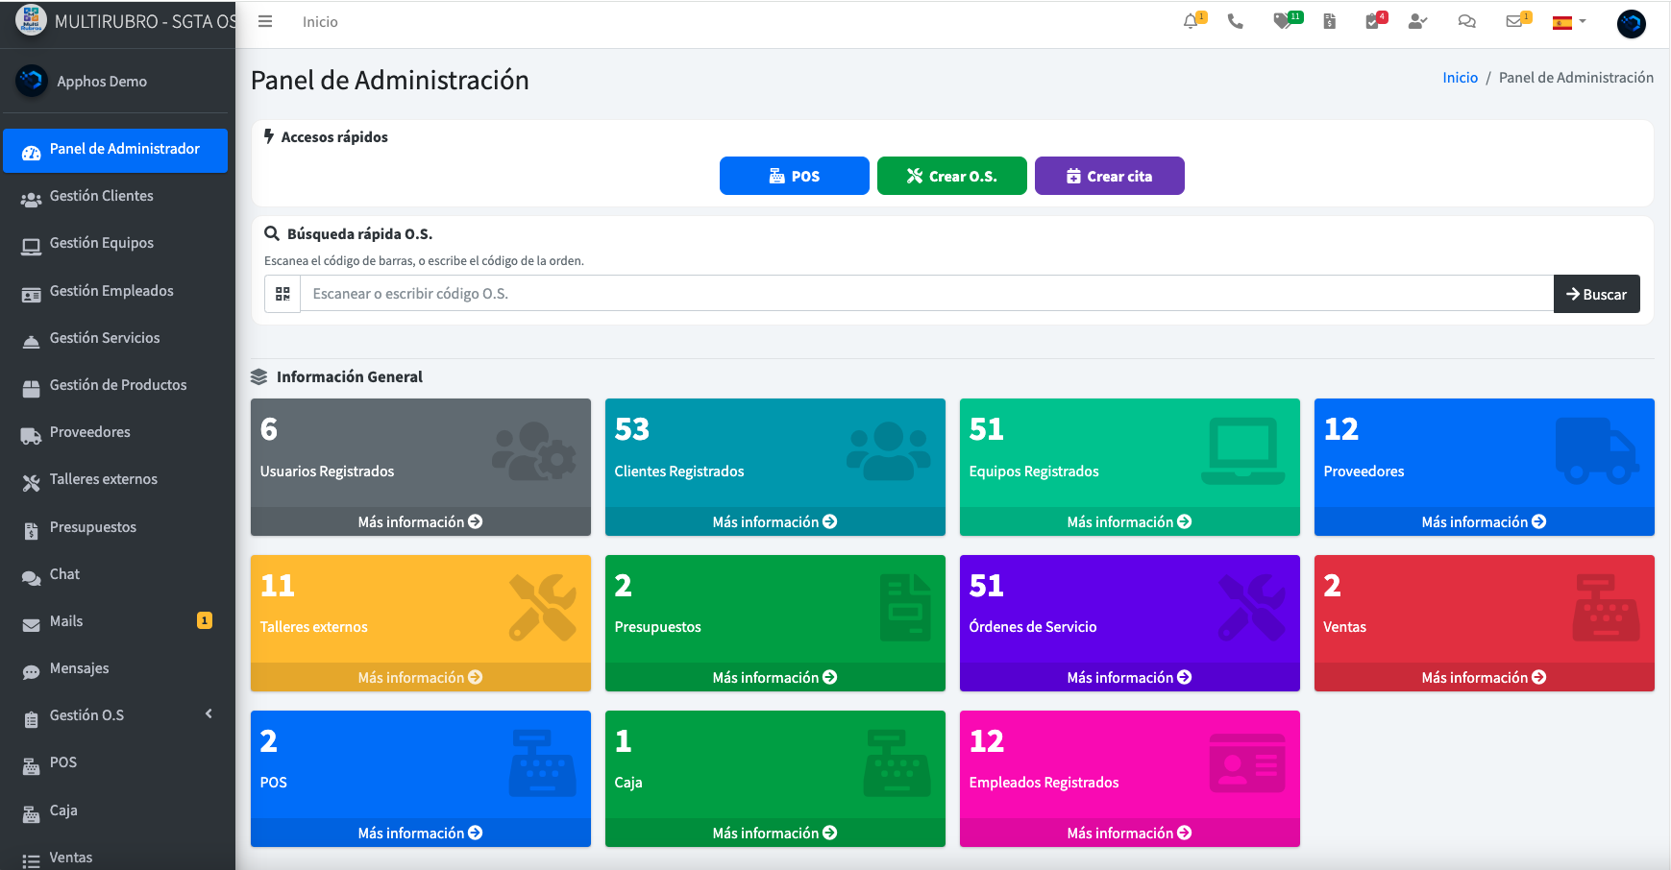Click Inicio in the top navbar
Image resolution: width=1671 pixels, height=870 pixels.
click(x=320, y=22)
